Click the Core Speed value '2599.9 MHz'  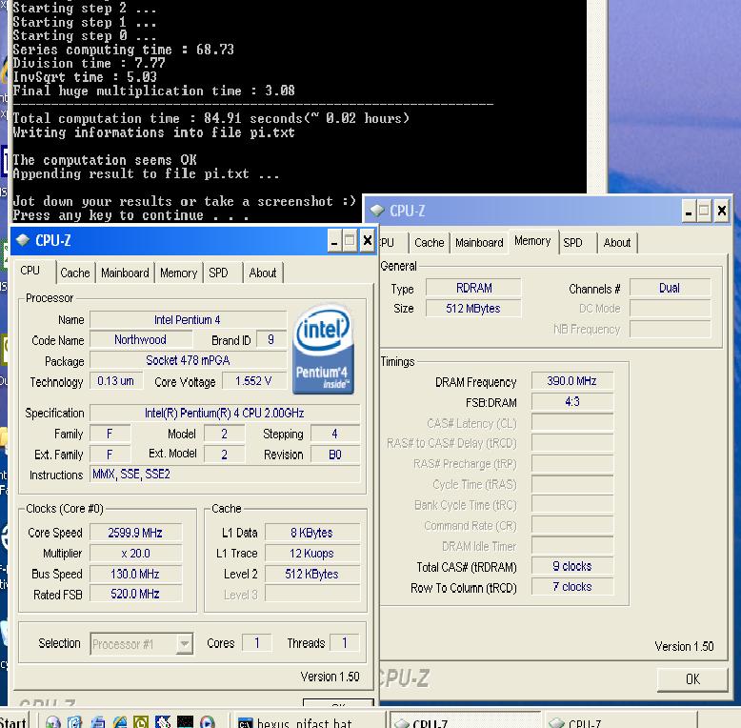tap(135, 533)
